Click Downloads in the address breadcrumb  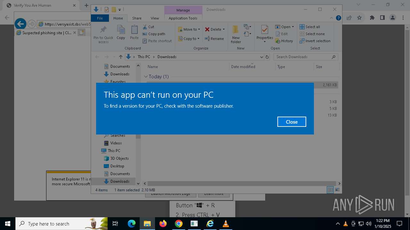point(167,57)
